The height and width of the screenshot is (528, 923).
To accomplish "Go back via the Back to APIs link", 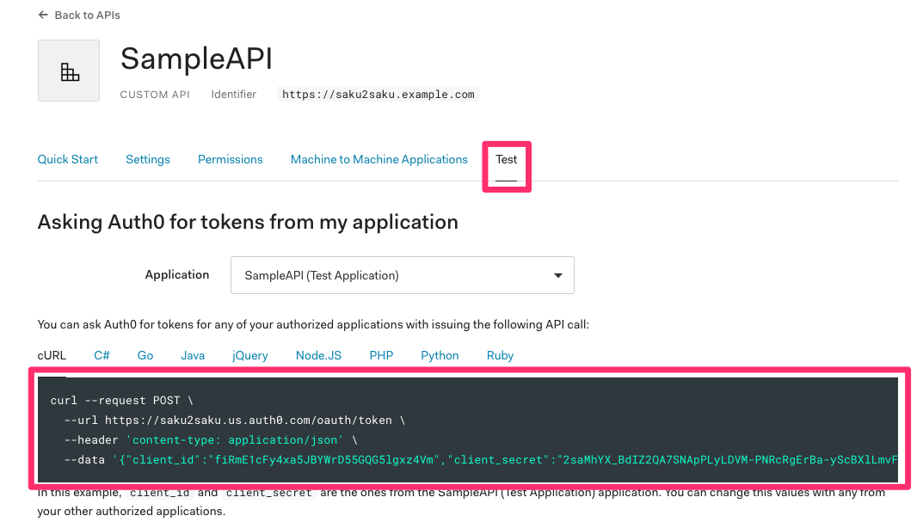I will click(87, 15).
